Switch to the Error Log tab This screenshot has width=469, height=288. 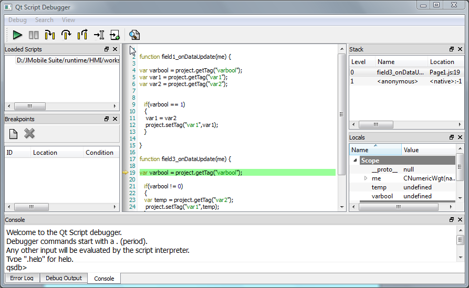pos(22,278)
